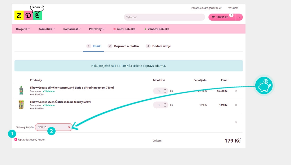291x165 pixels.
Task: Decrease quantity of the Oven cleaning set
Action: pyautogui.click(x=165, y=106)
